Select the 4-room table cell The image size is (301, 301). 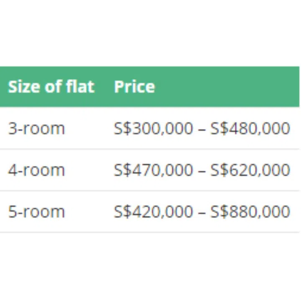click(x=36, y=170)
